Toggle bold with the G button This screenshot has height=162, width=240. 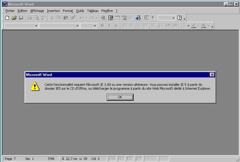(103, 26)
